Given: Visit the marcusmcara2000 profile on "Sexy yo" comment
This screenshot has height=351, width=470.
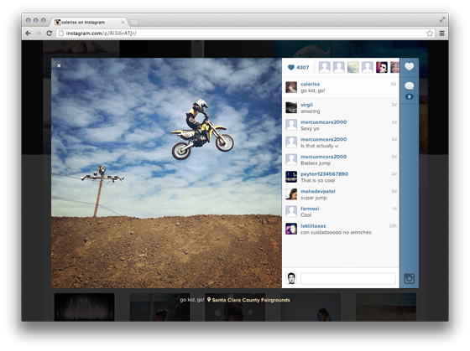Looking at the screenshot, I should (x=323, y=122).
